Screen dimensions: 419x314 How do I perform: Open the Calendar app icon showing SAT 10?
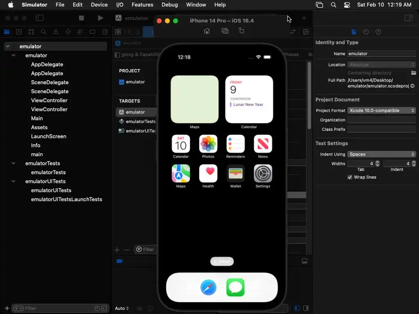(x=181, y=144)
